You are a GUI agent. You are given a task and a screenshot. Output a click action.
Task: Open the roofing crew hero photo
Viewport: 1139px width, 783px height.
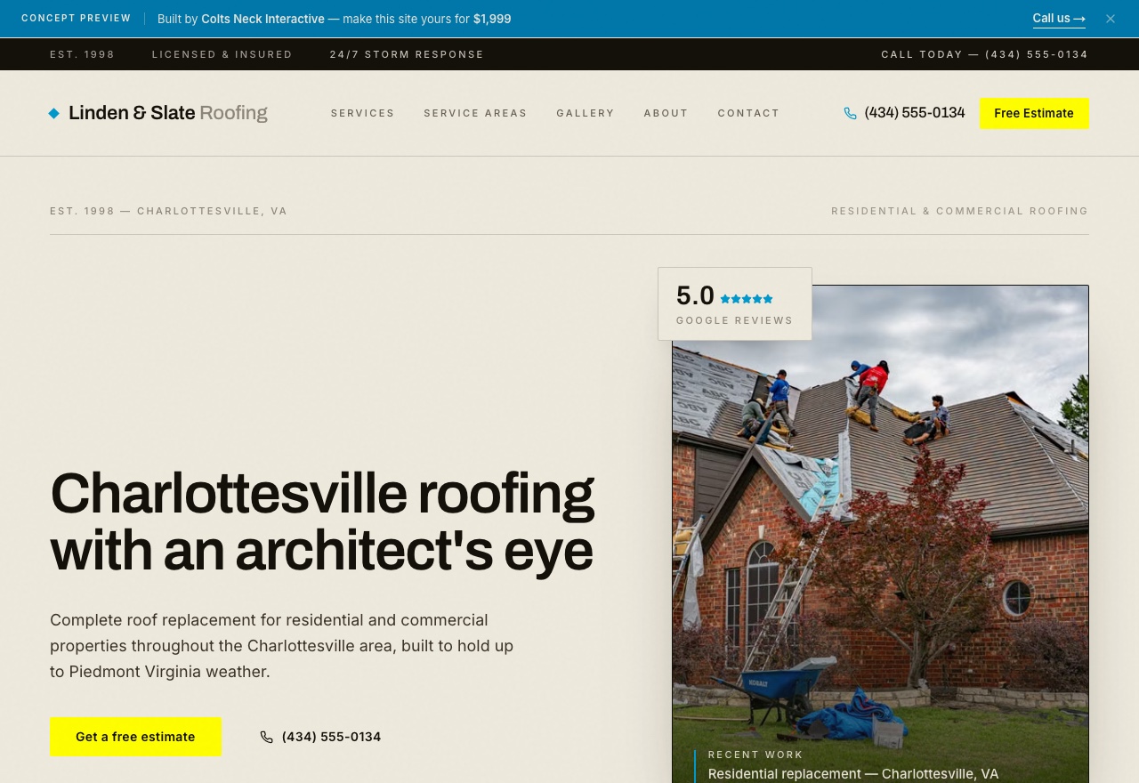pyautogui.click(x=880, y=534)
